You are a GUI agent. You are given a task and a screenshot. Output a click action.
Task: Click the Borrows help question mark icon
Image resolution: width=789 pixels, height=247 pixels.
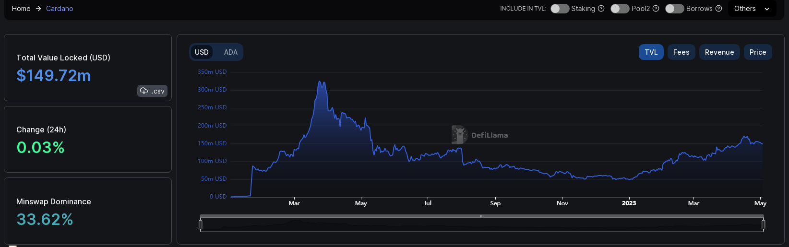coord(718,9)
